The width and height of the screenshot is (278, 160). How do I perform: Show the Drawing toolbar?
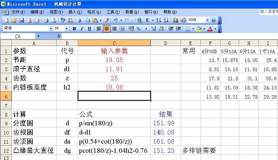point(183,20)
